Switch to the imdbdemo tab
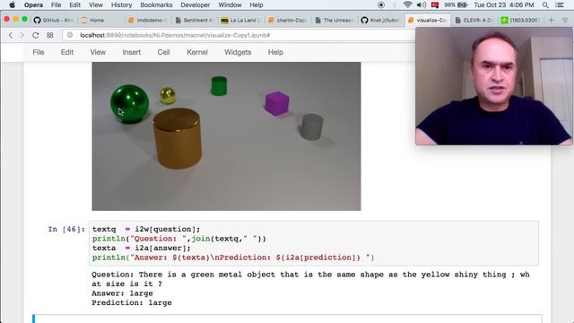Image resolution: width=574 pixels, height=323 pixels. coord(147,20)
